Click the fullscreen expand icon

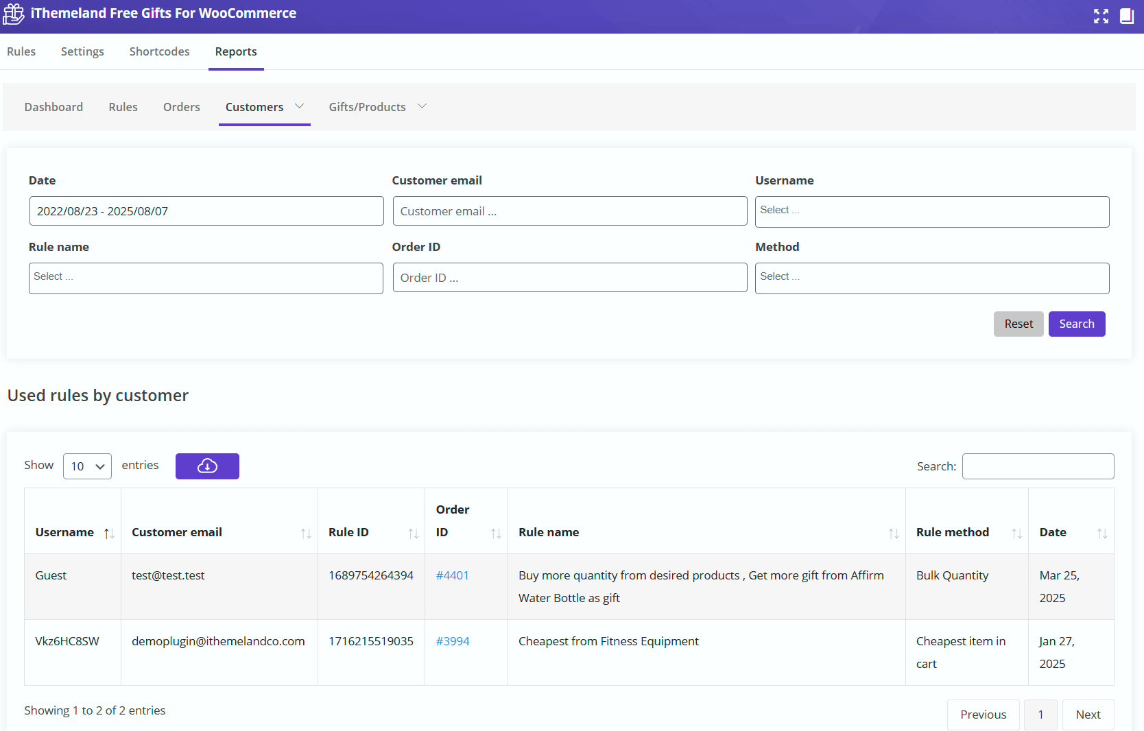tap(1101, 16)
